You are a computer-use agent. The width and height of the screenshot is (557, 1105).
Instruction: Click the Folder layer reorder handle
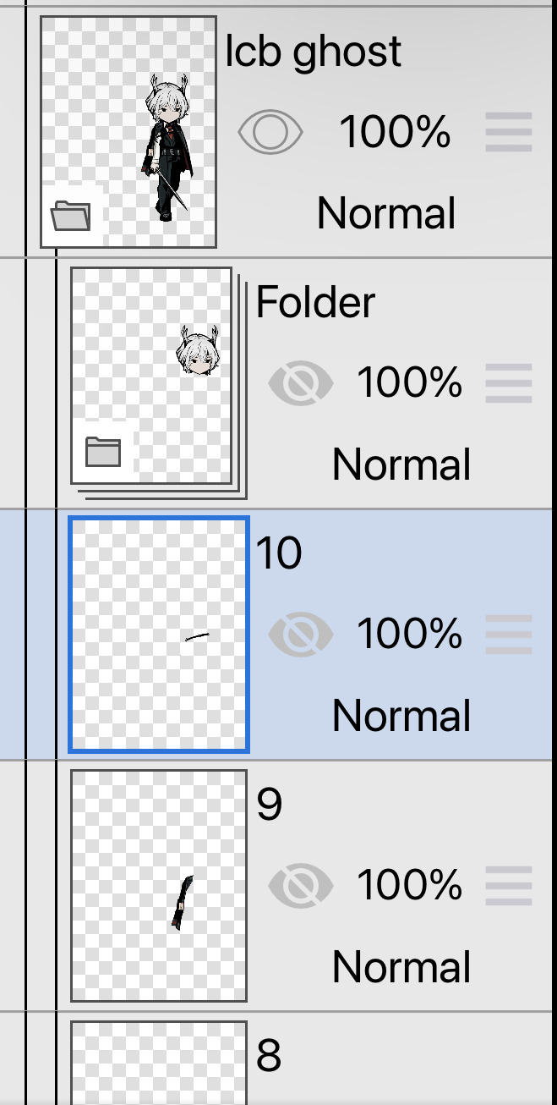(509, 383)
